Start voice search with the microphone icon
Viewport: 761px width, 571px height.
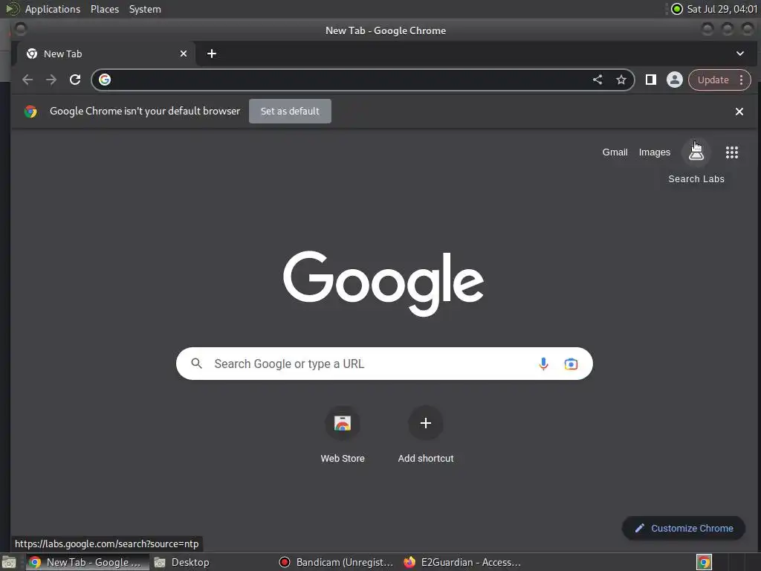(x=543, y=364)
